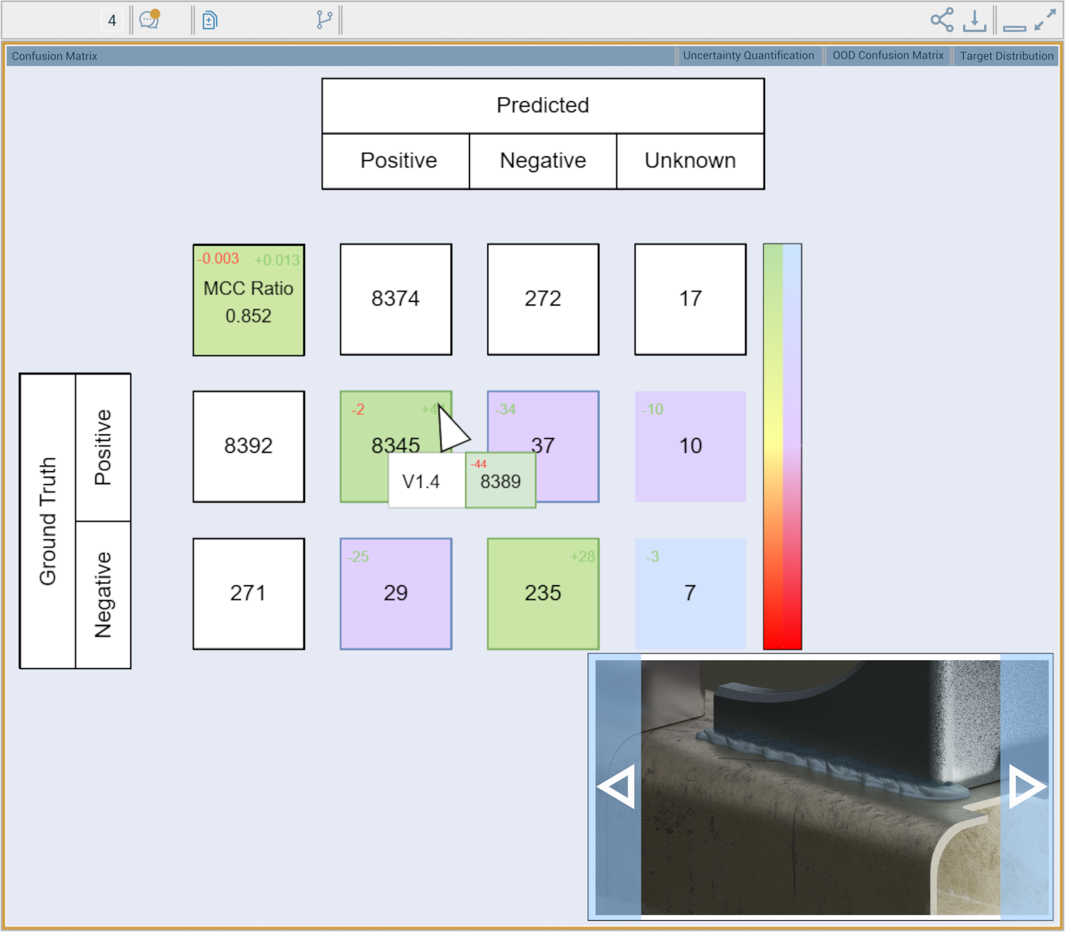Open the Target Distribution tab
The height and width of the screenshot is (932, 1065).
1006,56
